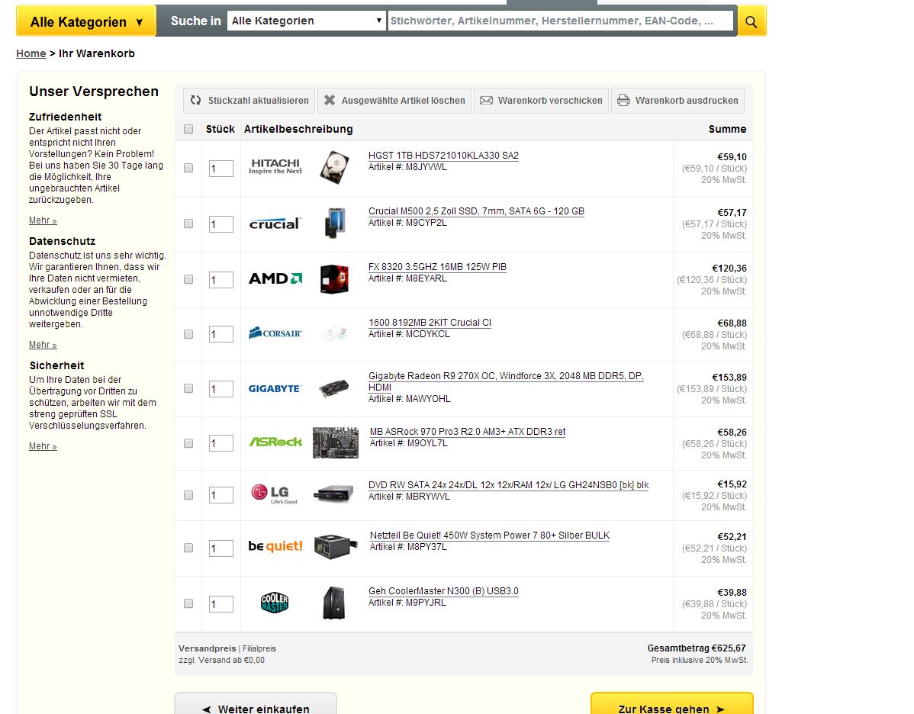Click the Warenkorb ausdrucken button

pyautogui.click(x=678, y=100)
